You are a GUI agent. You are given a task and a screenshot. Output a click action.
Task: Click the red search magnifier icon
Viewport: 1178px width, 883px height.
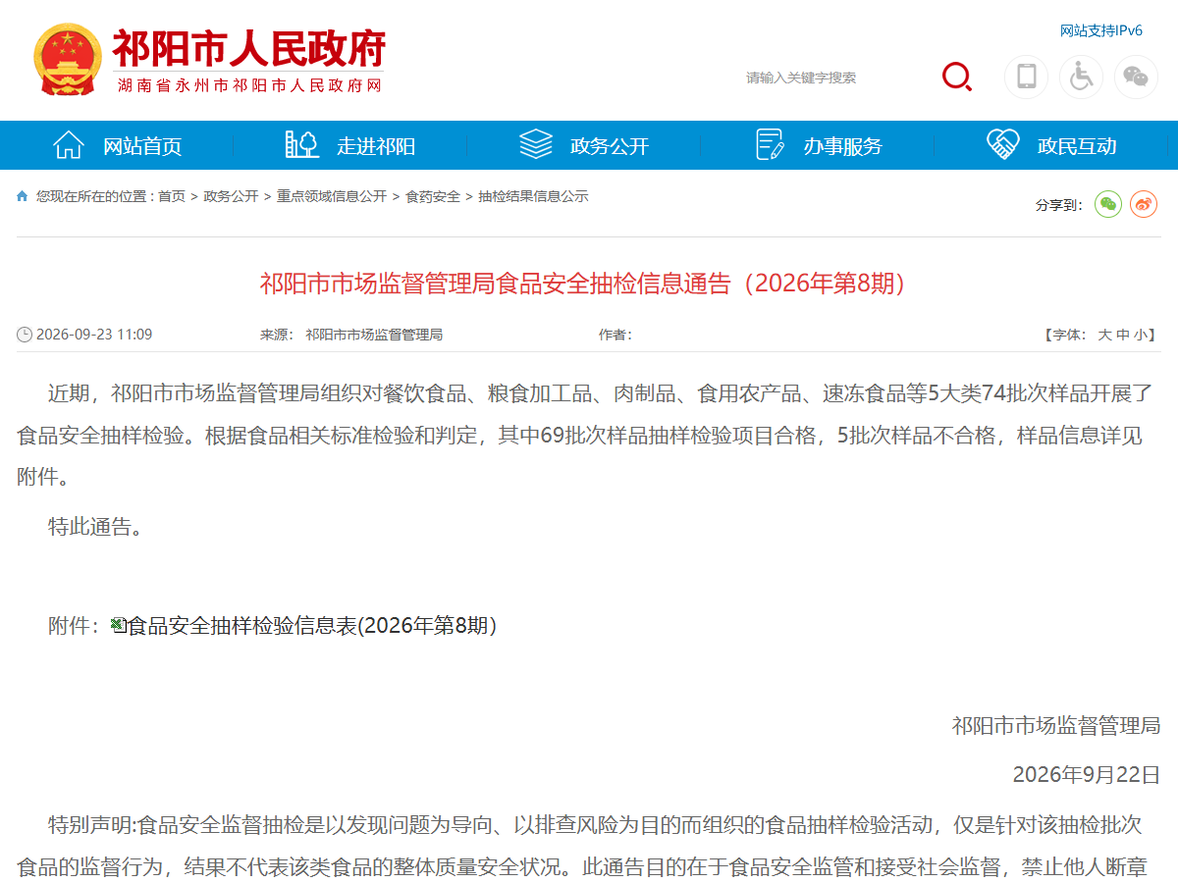pyautogui.click(x=957, y=77)
